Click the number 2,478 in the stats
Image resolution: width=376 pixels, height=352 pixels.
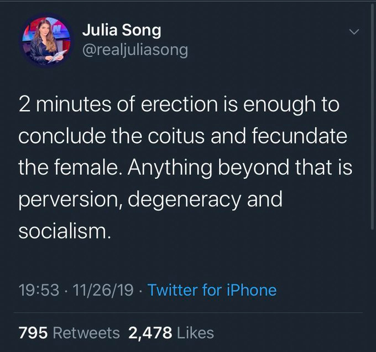tap(150, 332)
